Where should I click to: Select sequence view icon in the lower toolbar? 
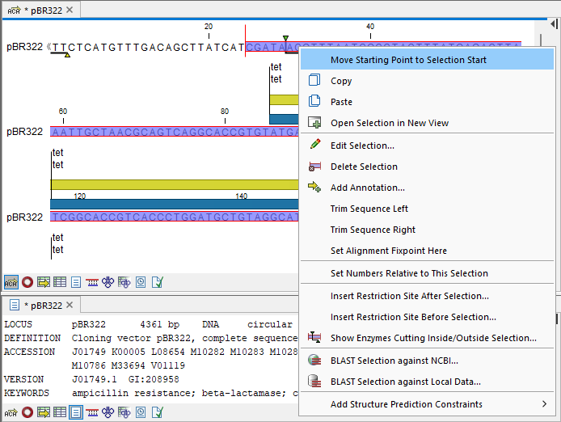(11, 413)
